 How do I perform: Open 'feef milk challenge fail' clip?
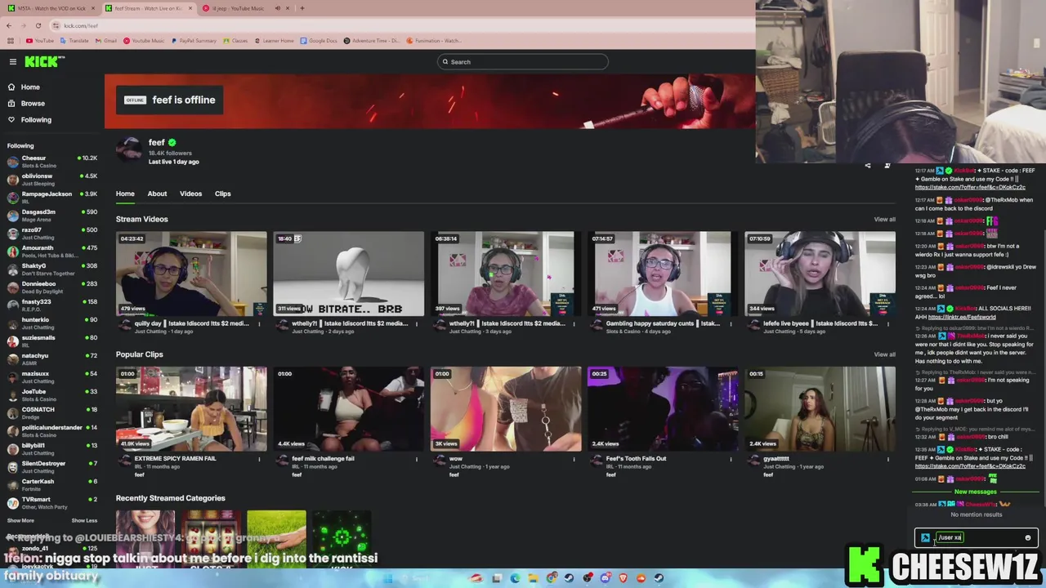coord(348,408)
